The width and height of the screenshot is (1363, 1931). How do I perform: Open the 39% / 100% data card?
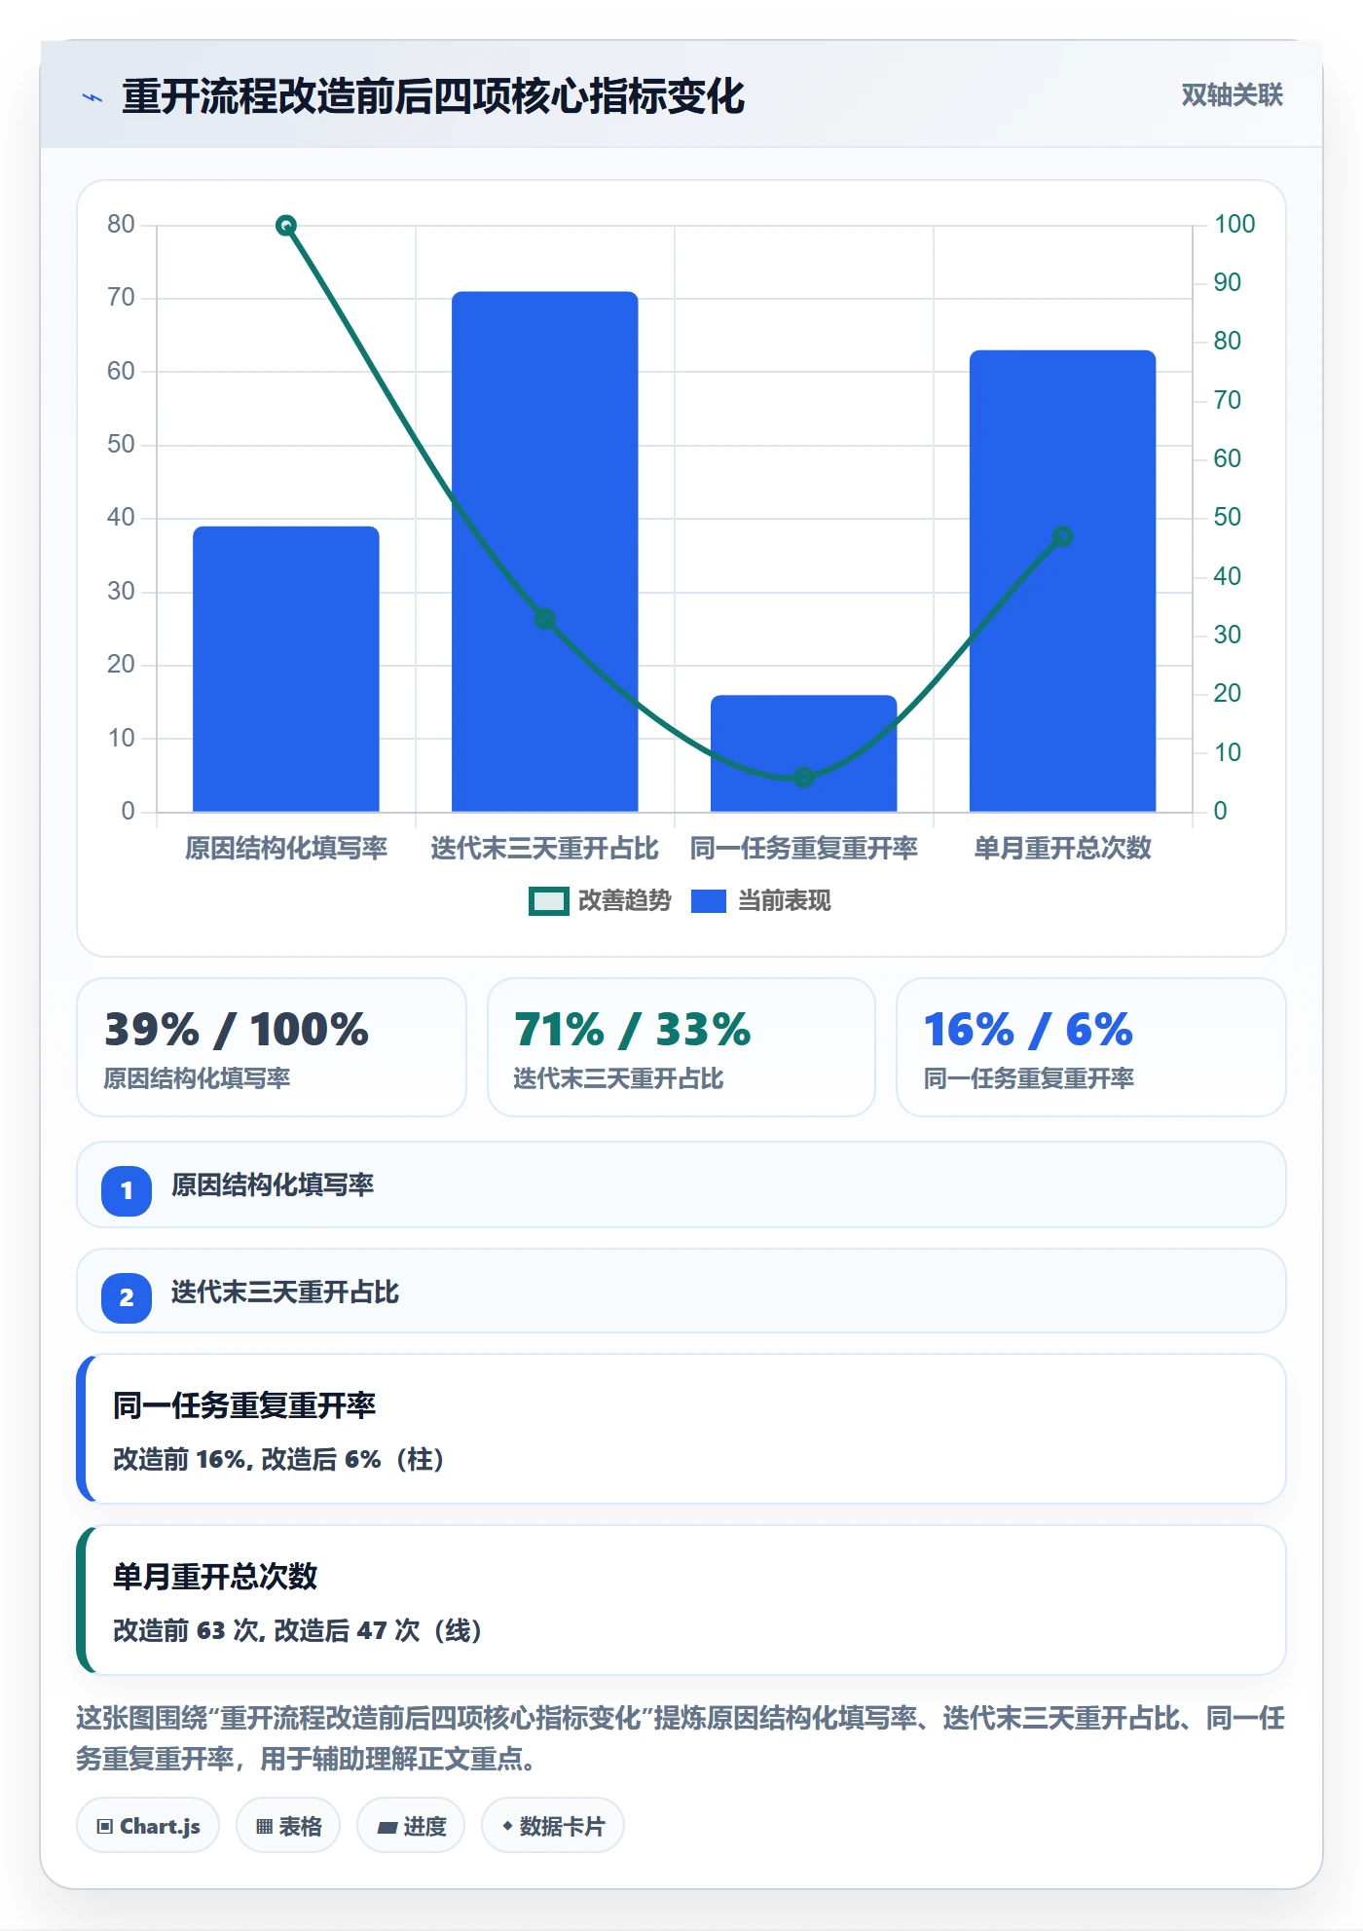click(272, 1047)
